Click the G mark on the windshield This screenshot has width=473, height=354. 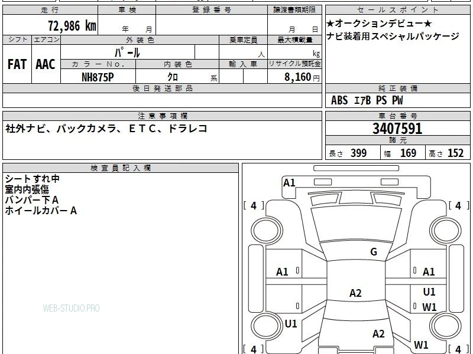pyautogui.click(x=374, y=252)
